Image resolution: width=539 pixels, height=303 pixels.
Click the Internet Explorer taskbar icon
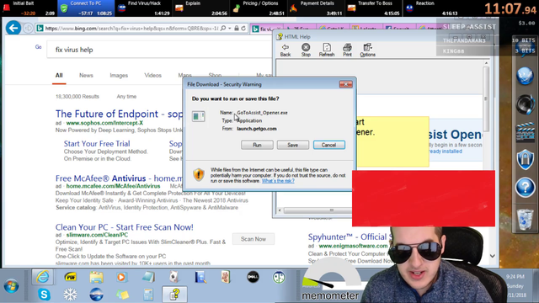(x=43, y=277)
